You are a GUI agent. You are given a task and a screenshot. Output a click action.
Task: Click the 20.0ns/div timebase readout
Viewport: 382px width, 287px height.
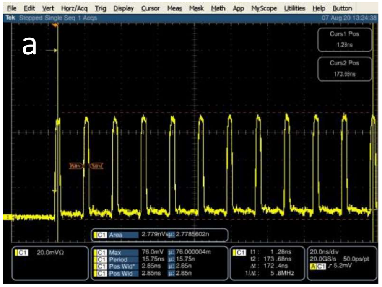click(x=324, y=252)
